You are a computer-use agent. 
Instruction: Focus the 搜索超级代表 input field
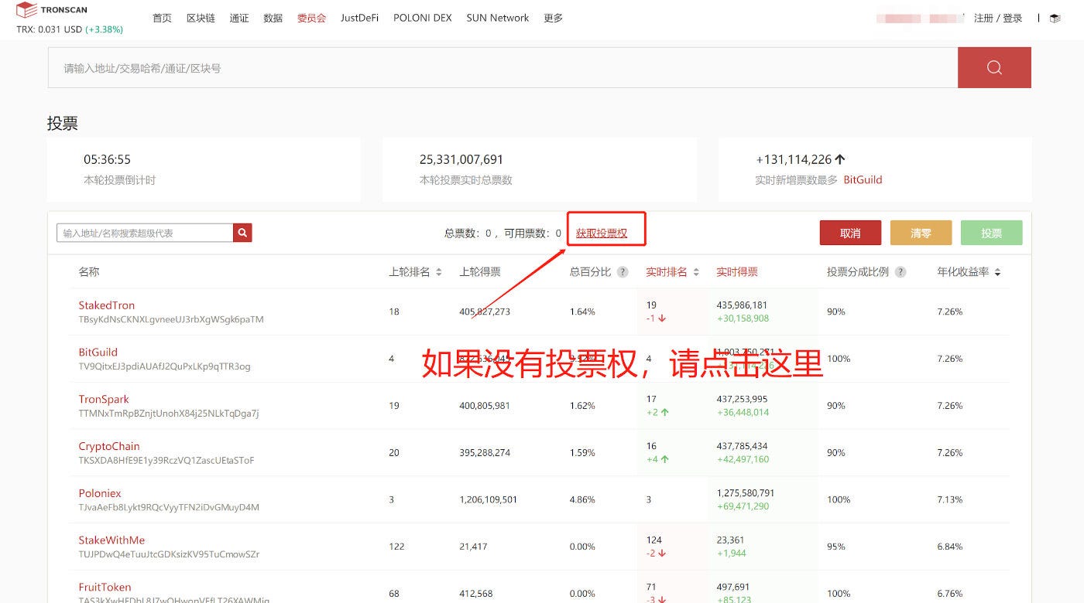pos(145,233)
